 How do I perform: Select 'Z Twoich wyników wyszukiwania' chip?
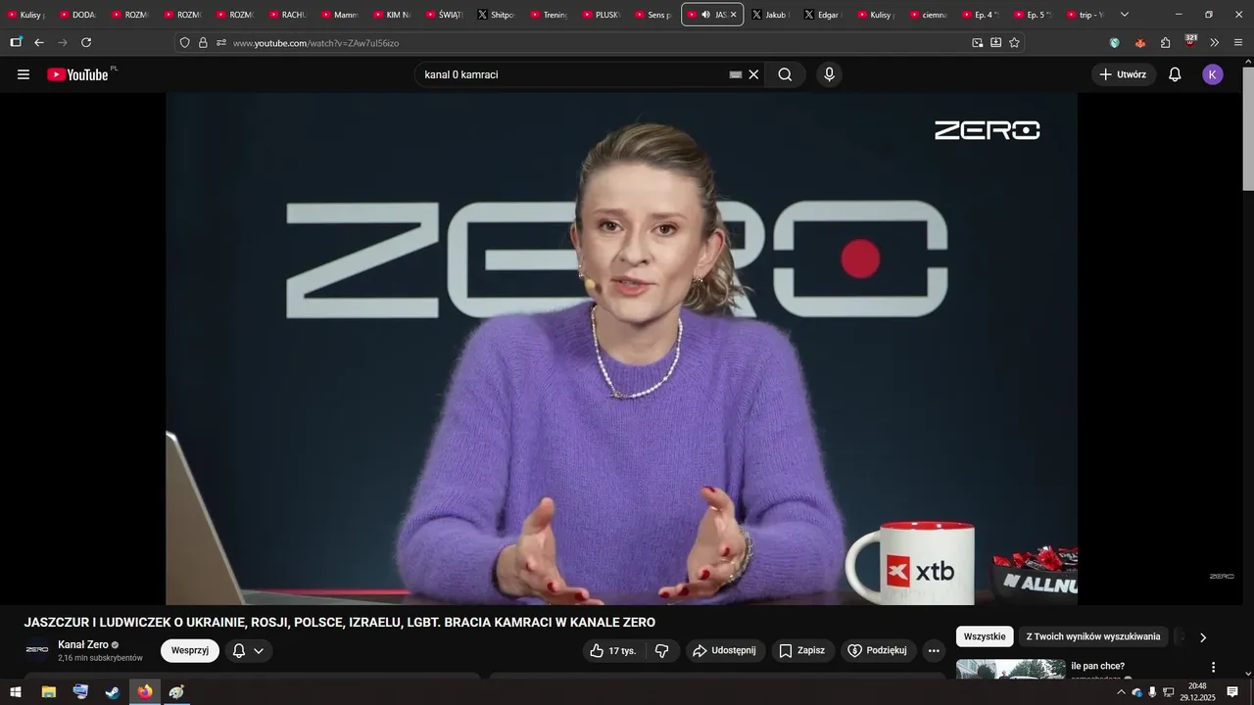(x=1093, y=636)
